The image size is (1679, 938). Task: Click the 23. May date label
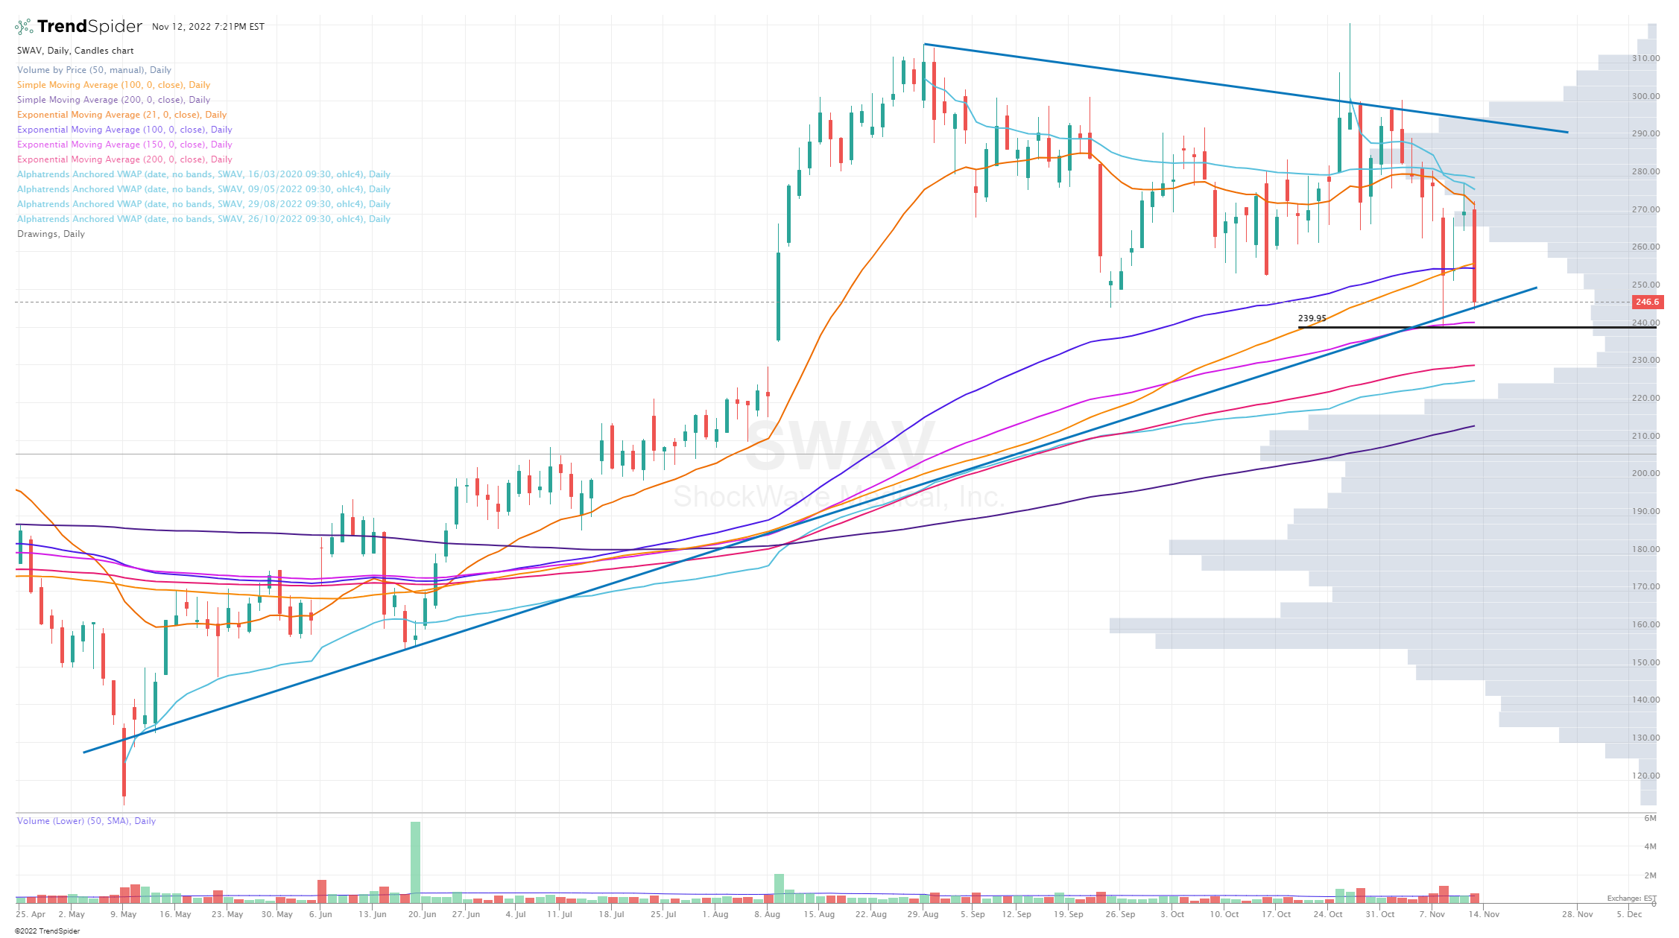pyautogui.click(x=228, y=914)
